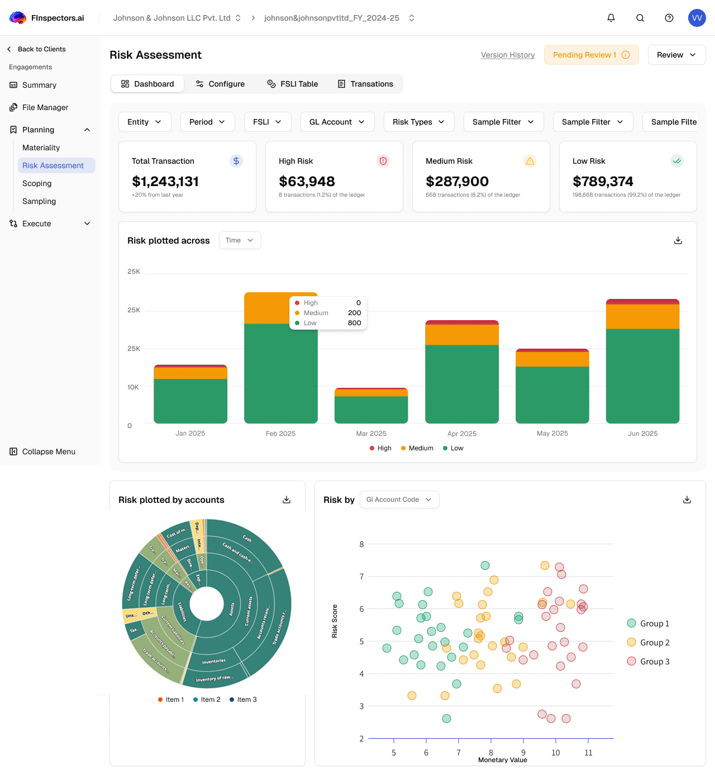Open the notifications bell icon
The image size is (715, 775).
coord(611,18)
